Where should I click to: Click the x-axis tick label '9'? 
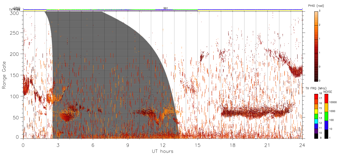(x=128, y=145)
